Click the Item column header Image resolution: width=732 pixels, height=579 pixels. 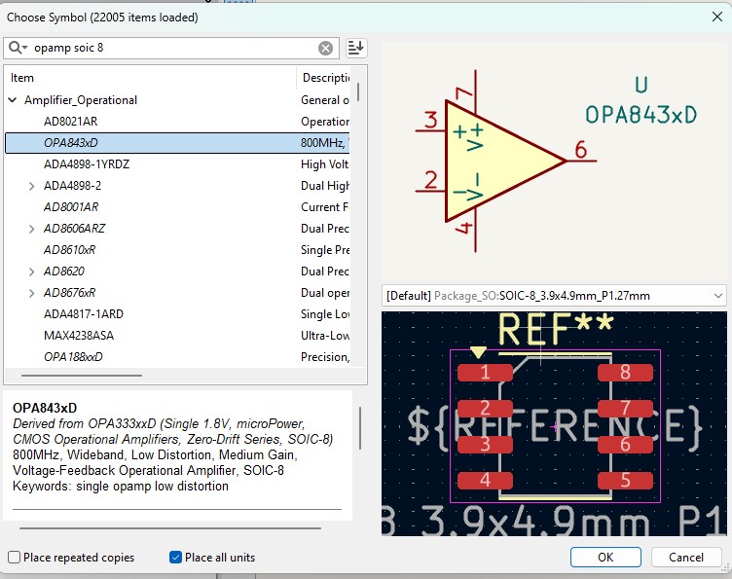149,78
